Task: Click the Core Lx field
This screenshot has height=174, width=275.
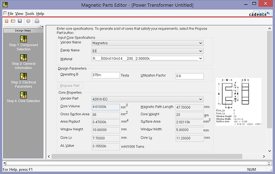Action: [x=106, y=138]
